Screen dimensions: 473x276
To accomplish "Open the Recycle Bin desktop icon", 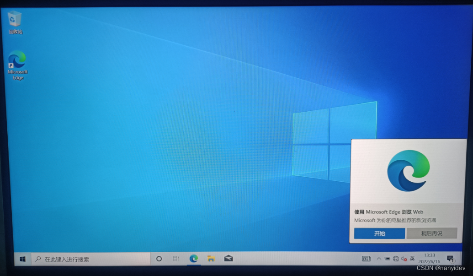I will [15, 22].
